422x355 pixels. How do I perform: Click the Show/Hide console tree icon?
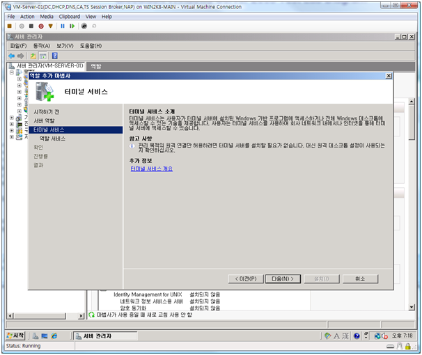click(x=42, y=56)
